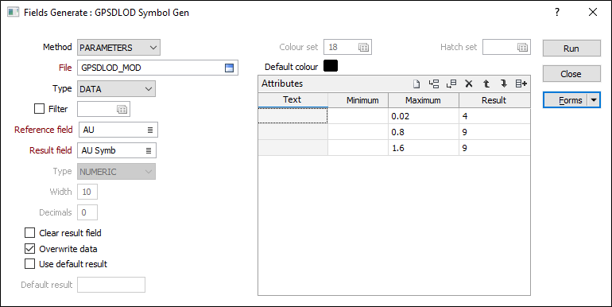Click insert row above icon in Attributes
Image resolution: width=612 pixels, height=307 pixels.
tap(434, 84)
